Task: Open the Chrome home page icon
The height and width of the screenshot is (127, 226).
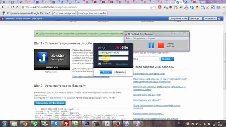Action: click(x=17, y=7)
